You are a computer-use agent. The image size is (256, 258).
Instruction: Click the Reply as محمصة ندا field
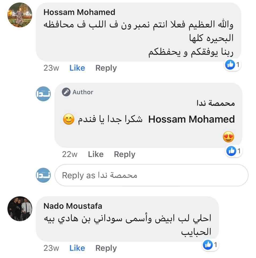tap(151, 175)
